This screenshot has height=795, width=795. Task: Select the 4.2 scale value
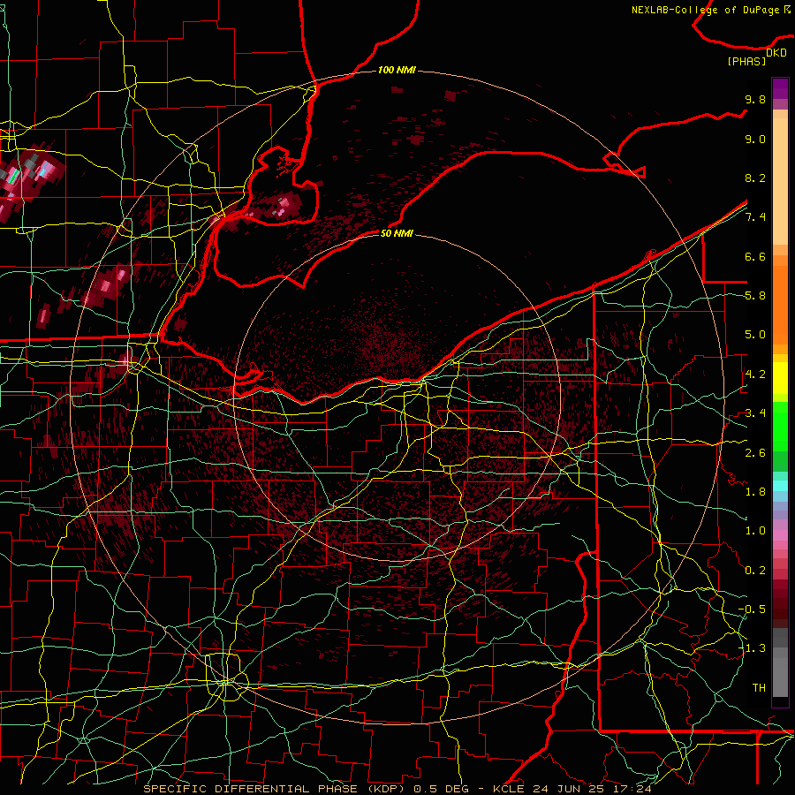click(x=755, y=375)
